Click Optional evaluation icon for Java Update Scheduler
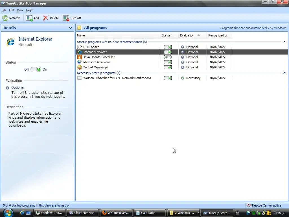Image resolution: width=289 pixels, height=217 pixels. (x=183, y=57)
